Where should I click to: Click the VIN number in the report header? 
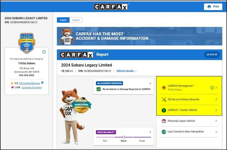(95, 71)
